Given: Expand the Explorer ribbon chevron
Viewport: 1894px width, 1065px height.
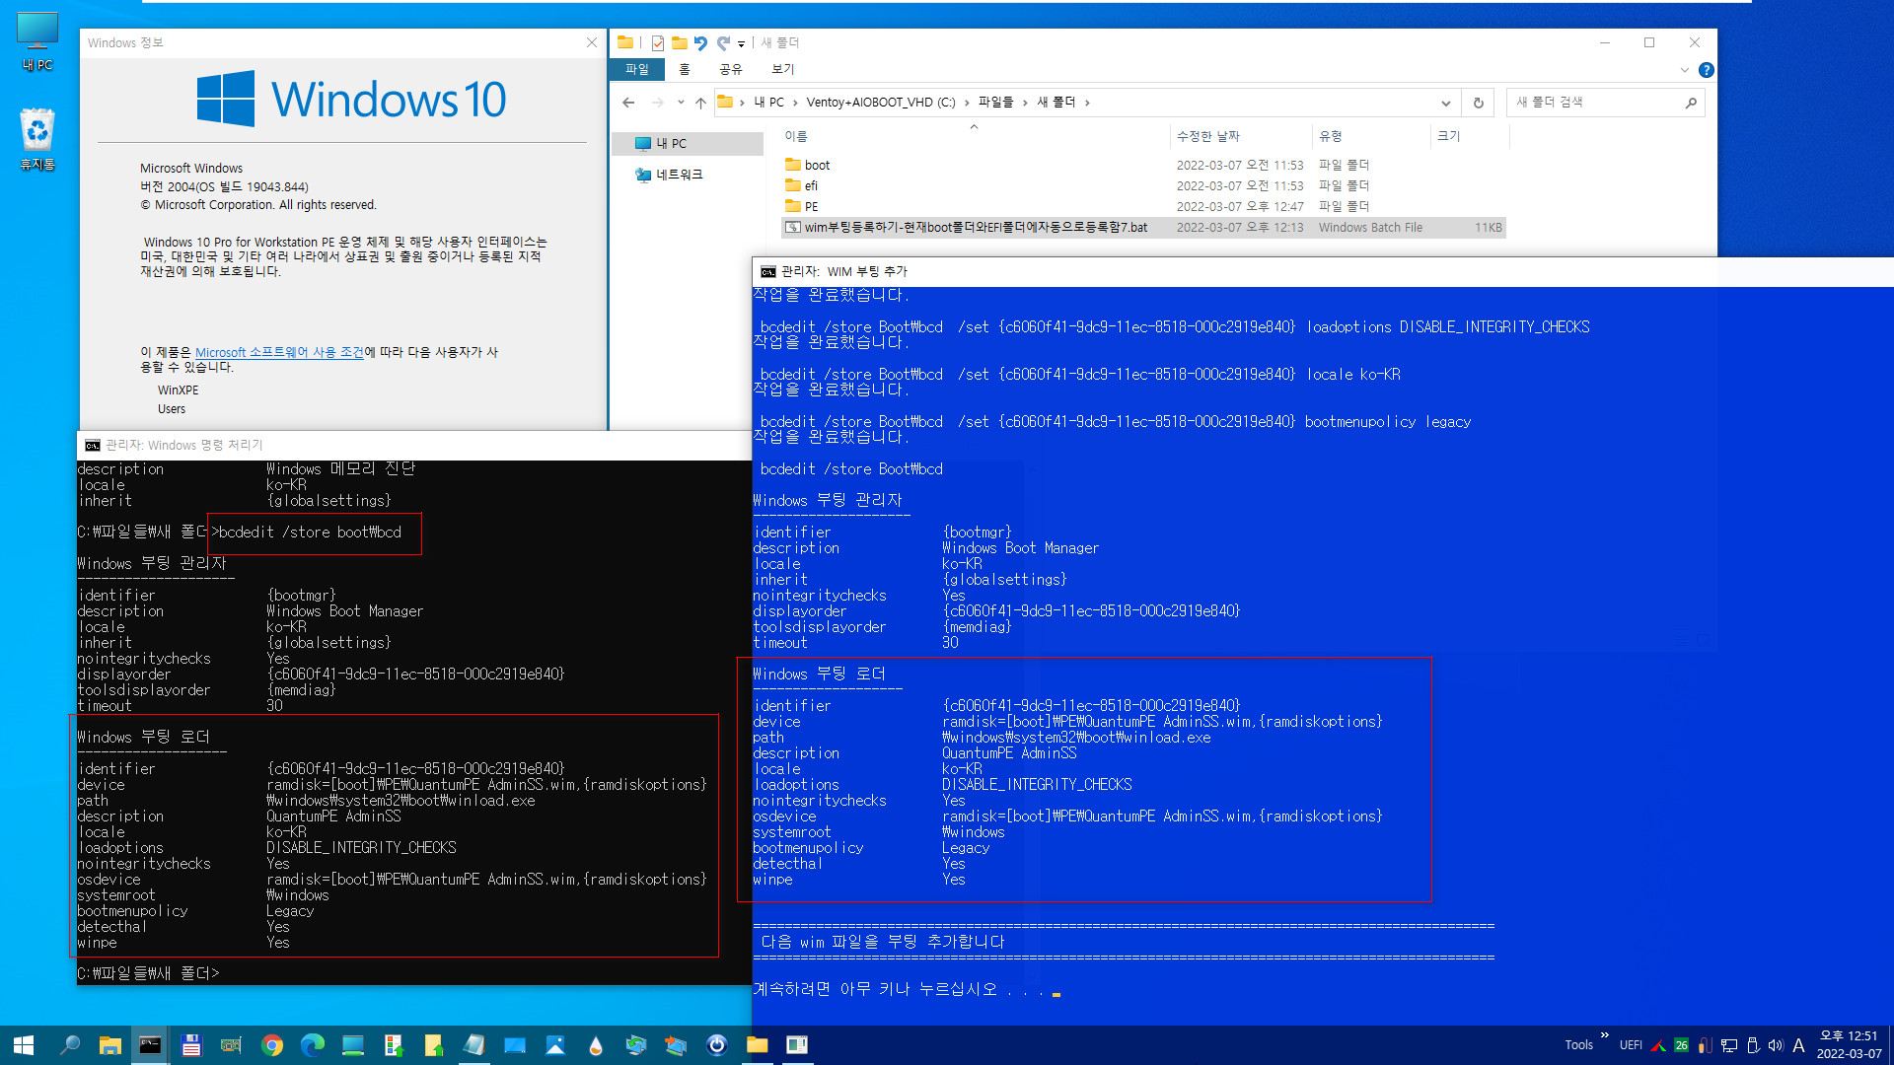Looking at the screenshot, I should click(1684, 70).
